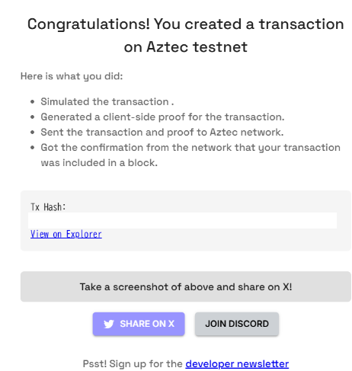The width and height of the screenshot is (352, 371).
Task: Click the Congratulations heading text
Action: coord(186,36)
